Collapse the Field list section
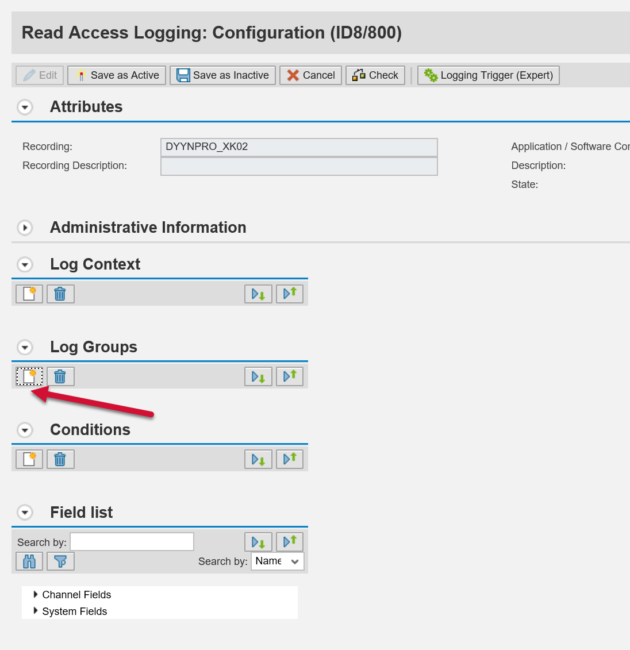The width and height of the screenshot is (630, 650). click(x=25, y=513)
